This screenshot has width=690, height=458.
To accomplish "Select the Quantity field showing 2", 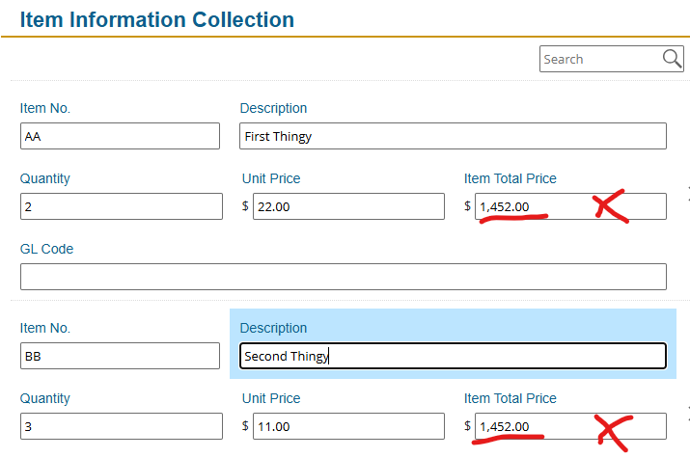I will [122, 206].
